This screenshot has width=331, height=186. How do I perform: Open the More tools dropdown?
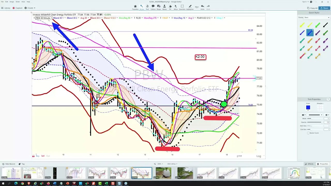click(197, 7)
